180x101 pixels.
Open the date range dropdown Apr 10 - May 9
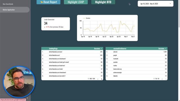[156, 4]
